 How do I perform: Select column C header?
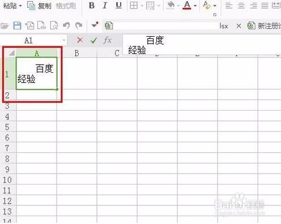pos(117,54)
